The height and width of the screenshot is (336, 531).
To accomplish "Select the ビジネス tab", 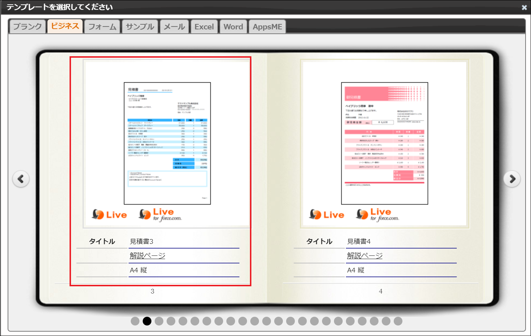I will (65, 26).
